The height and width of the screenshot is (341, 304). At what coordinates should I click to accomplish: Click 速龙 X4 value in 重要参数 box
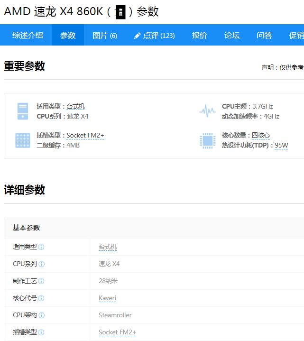point(78,116)
